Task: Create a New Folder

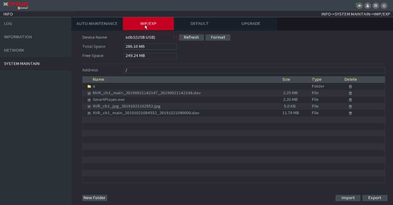Action: (x=95, y=198)
